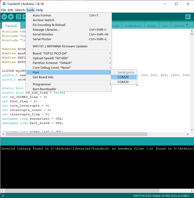Select serial port COM29
The width and height of the screenshot is (194, 198).
[124, 77]
